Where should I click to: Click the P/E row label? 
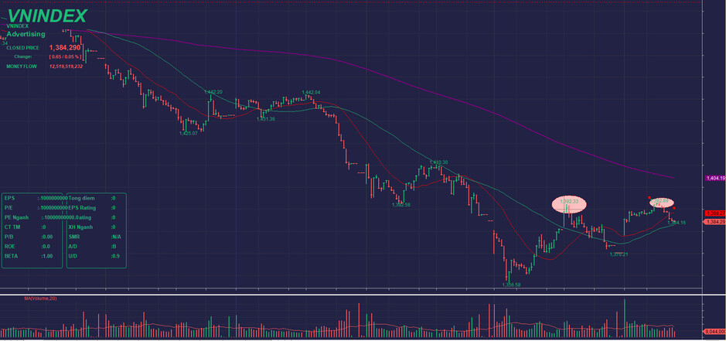pyautogui.click(x=9, y=207)
